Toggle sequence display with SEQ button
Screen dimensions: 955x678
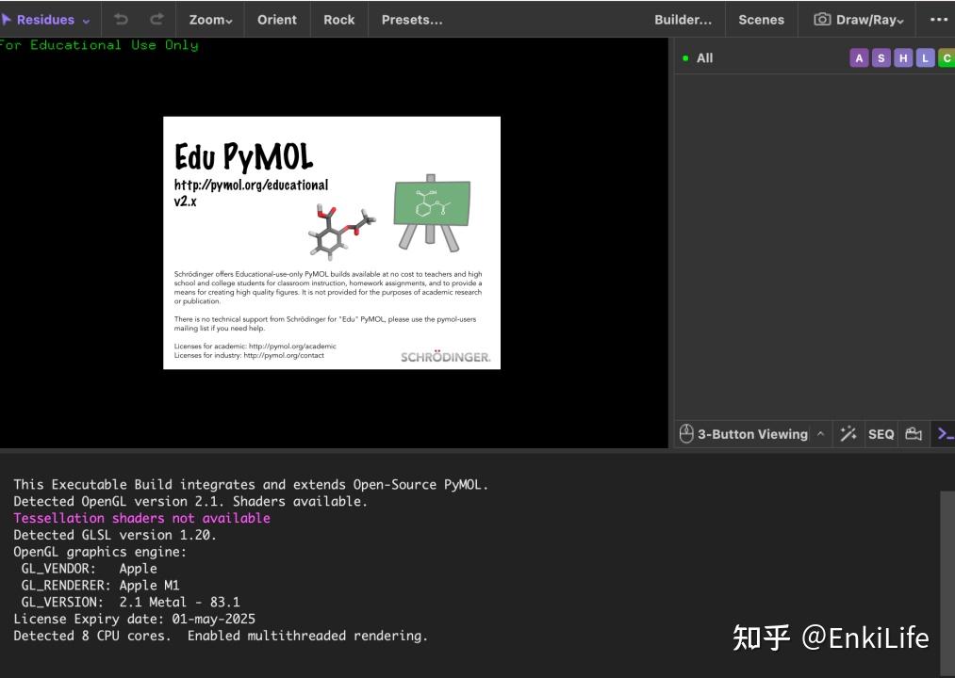coord(881,433)
